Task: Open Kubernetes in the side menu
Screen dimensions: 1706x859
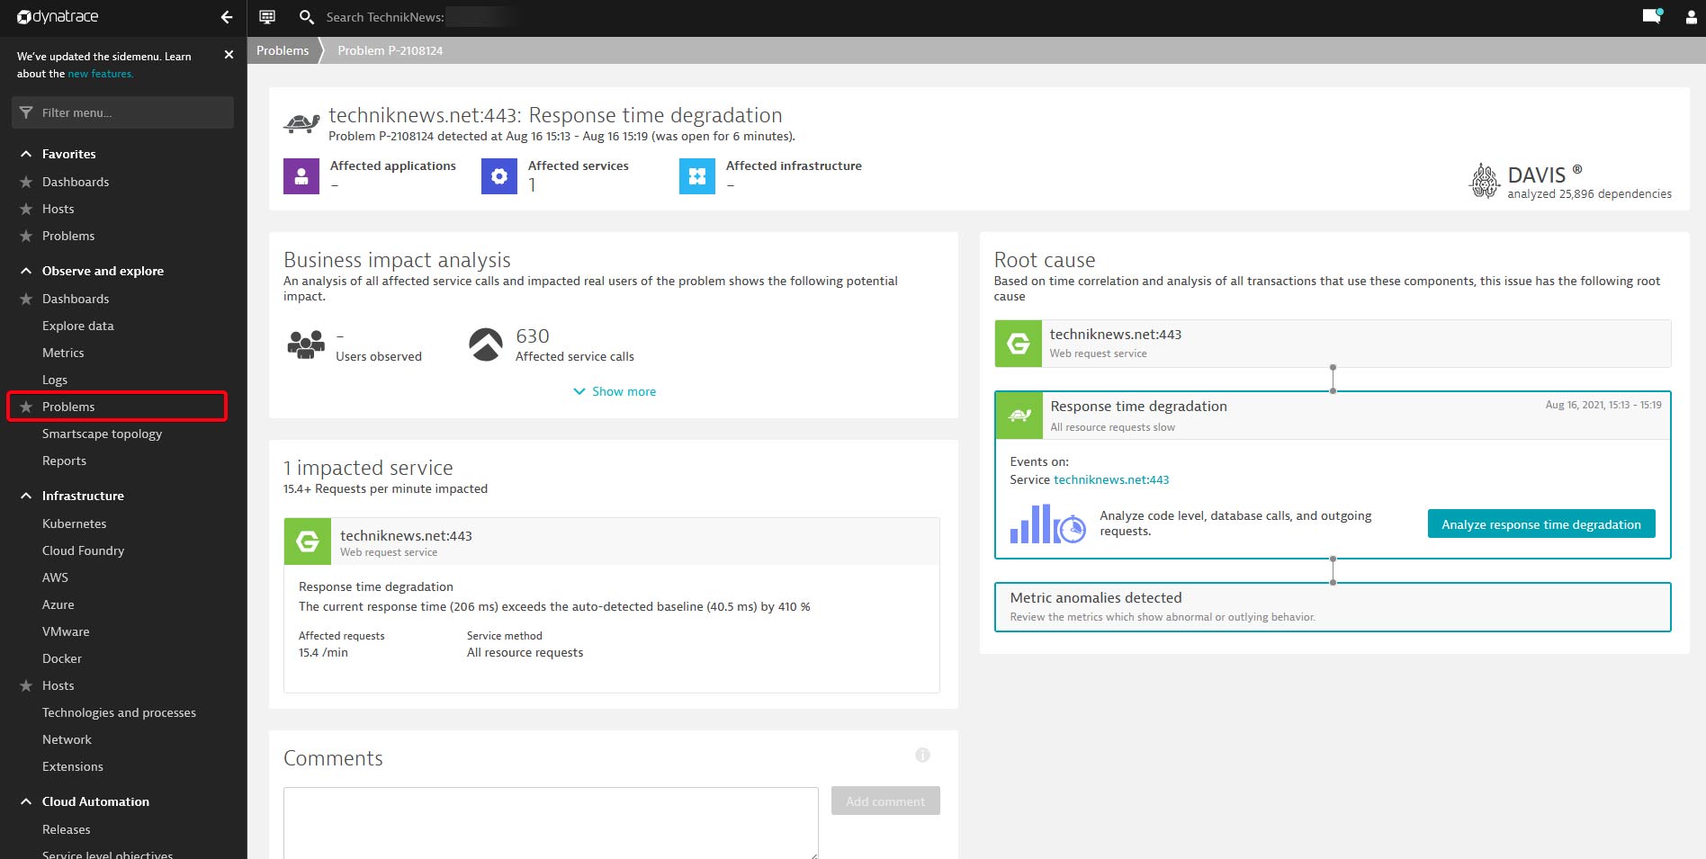Action: [74, 523]
